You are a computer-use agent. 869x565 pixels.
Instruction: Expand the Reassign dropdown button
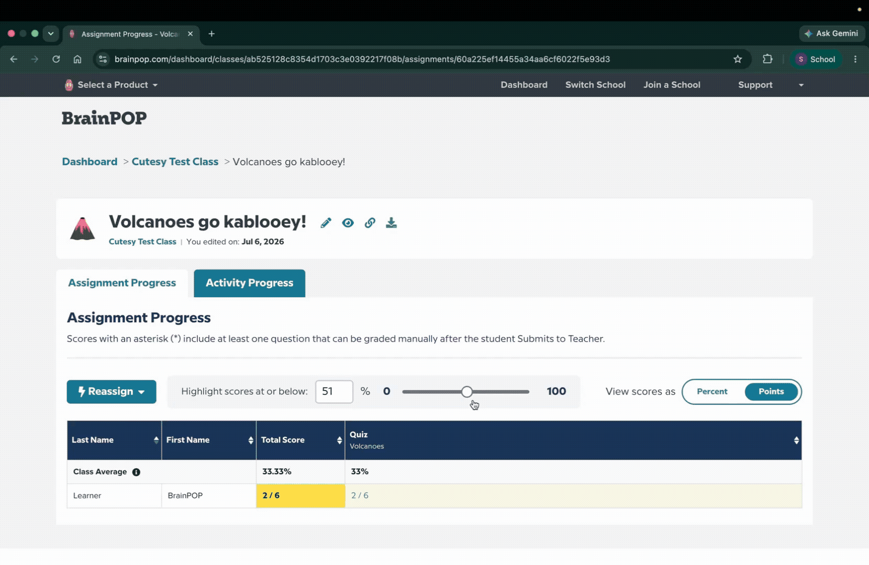(112, 392)
